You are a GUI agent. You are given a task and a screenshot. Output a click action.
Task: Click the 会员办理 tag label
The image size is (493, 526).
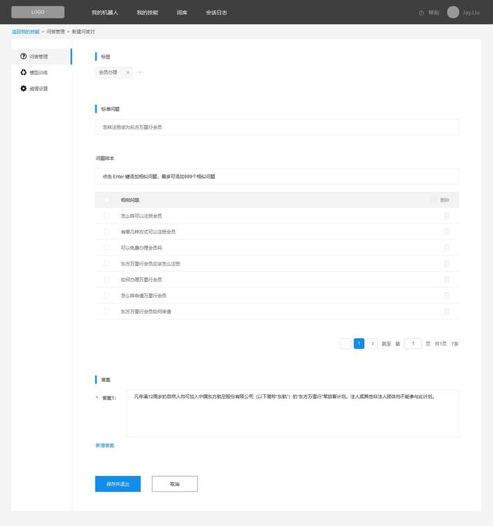click(x=108, y=72)
